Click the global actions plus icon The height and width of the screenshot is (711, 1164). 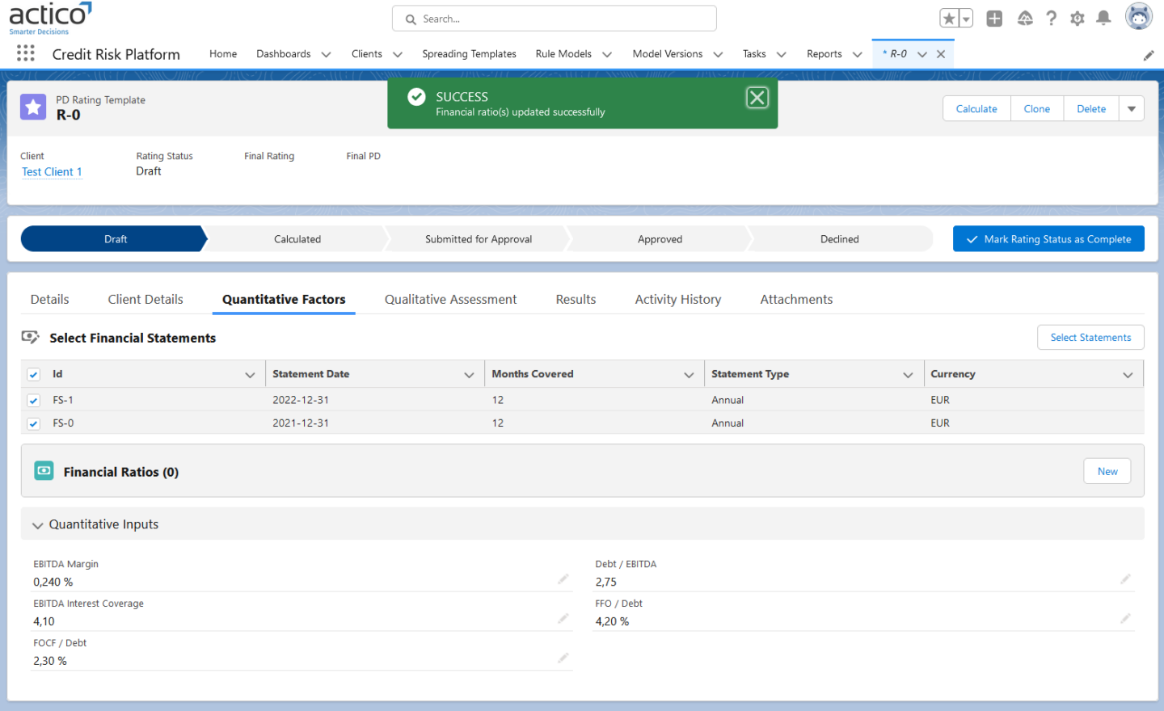[x=994, y=18]
